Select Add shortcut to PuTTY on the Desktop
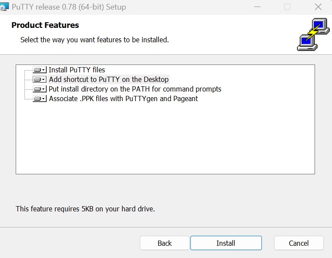 tap(109, 79)
